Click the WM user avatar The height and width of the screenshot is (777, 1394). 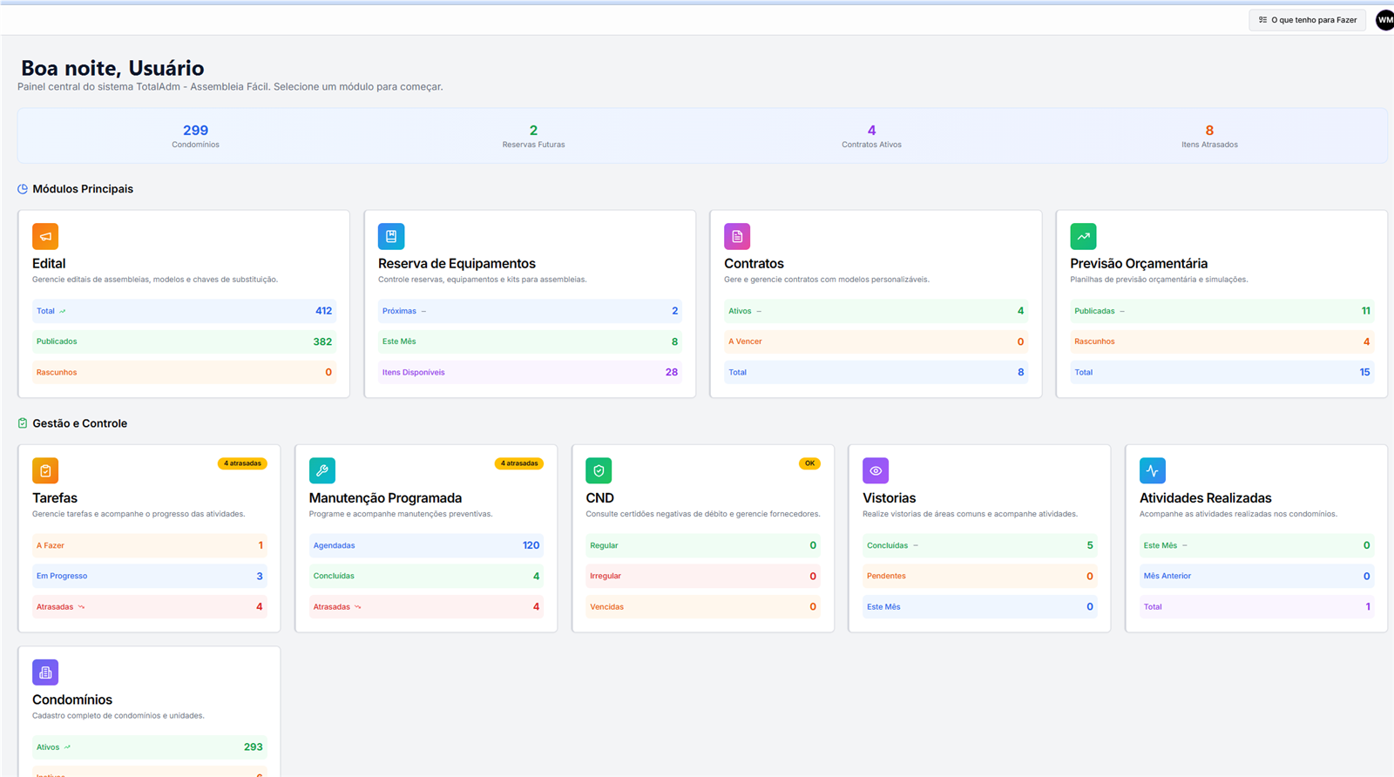pos(1384,20)
